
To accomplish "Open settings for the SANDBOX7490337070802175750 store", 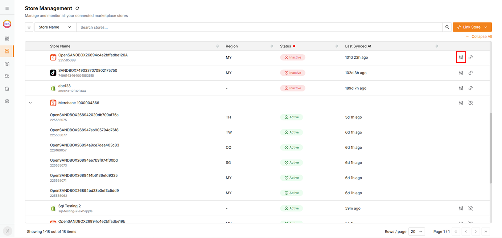I will (x=461, y=73).
